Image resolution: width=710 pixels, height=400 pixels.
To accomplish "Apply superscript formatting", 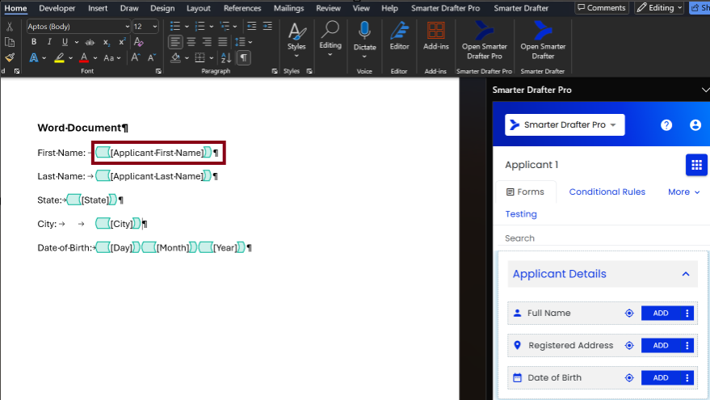I will coord(122,42).
